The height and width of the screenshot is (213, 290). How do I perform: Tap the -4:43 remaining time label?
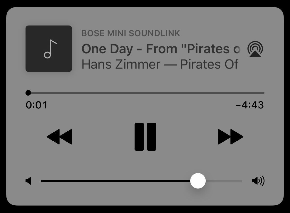[x=250, y=105]
